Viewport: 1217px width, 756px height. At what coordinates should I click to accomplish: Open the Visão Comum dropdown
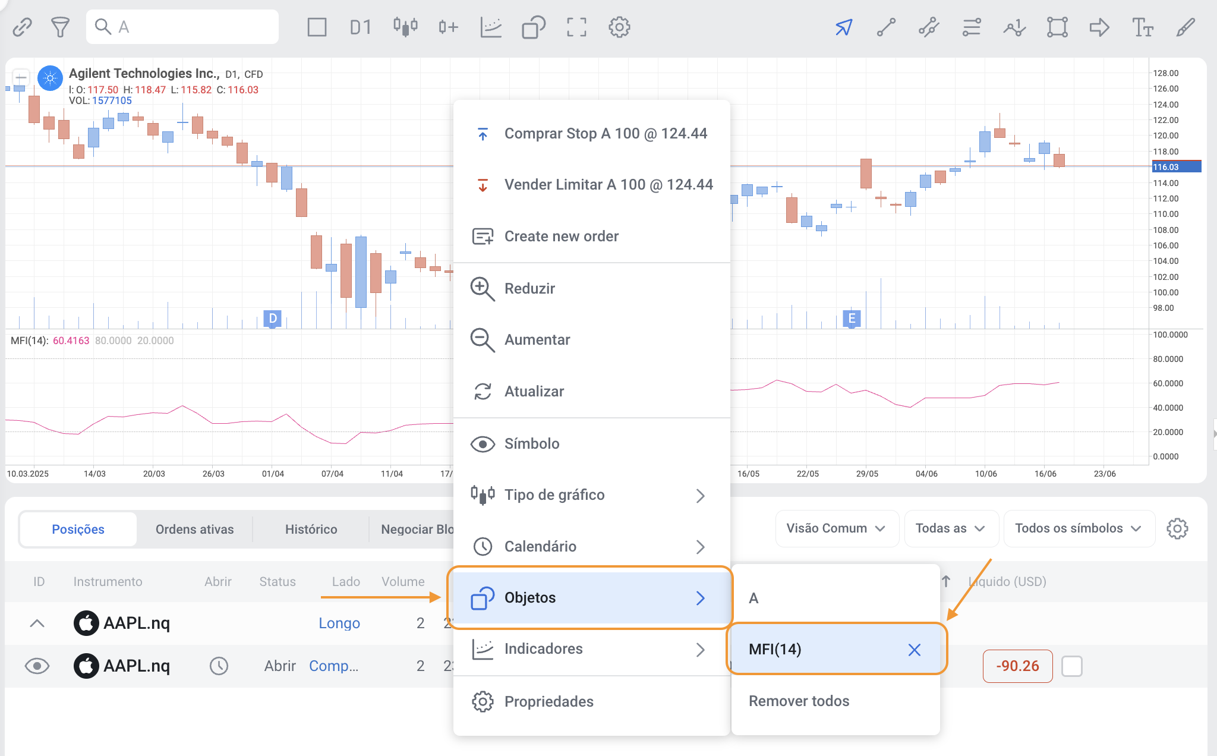pos(835,528)
